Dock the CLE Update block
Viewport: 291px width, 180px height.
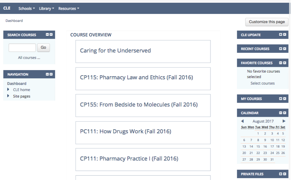pyautogui.click(x=285, y=35)
